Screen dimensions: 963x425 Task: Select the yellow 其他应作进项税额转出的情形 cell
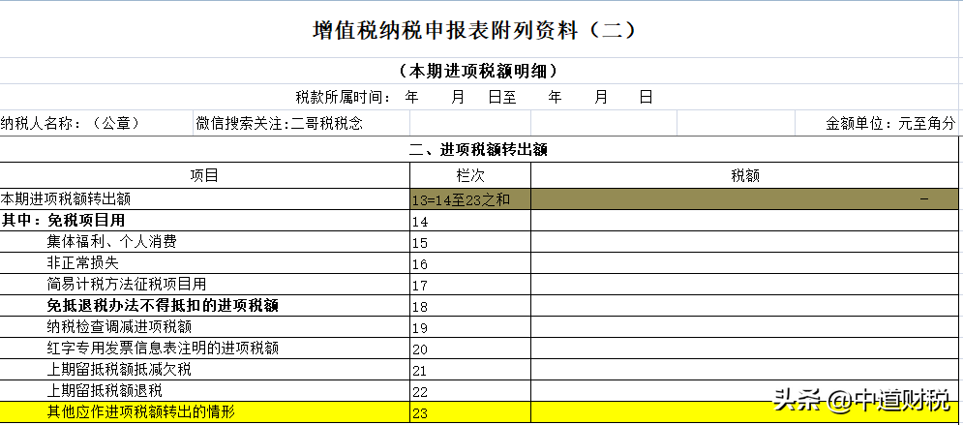(140, 413)
